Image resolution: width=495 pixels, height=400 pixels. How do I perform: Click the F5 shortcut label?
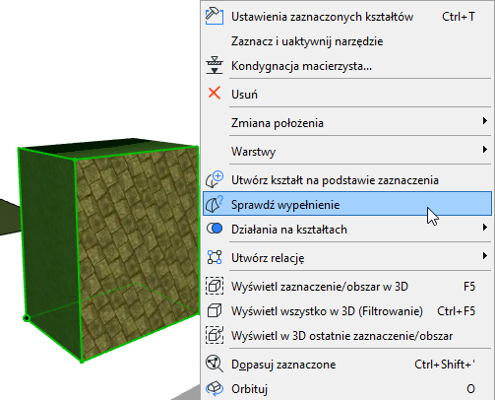click(x=469, y=287)
